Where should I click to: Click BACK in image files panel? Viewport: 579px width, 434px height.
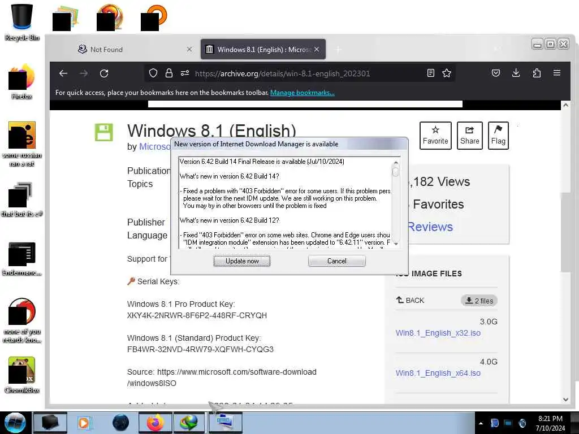(411, 301)
